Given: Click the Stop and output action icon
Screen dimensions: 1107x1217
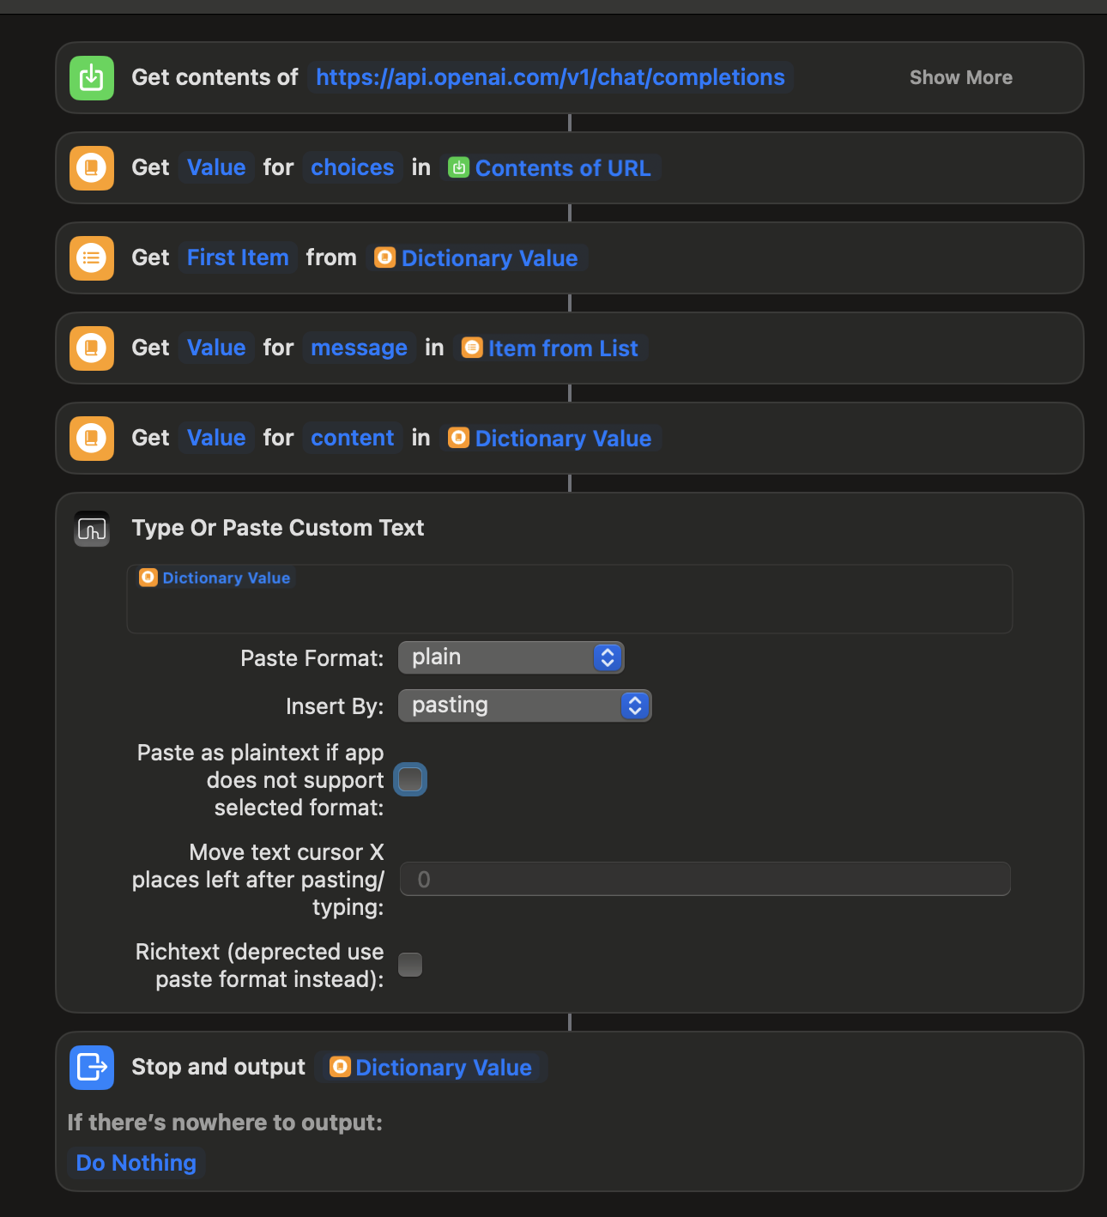Looking at the screenshot, I should [91, 1067].
